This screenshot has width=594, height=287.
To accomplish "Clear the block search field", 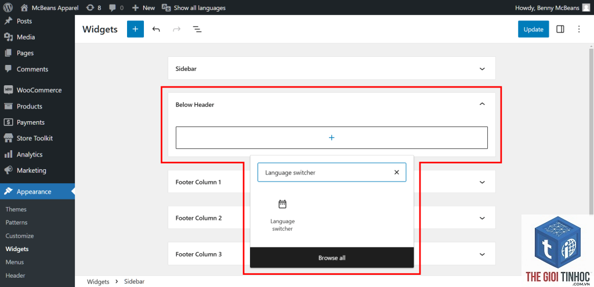I will coord(397,172).
